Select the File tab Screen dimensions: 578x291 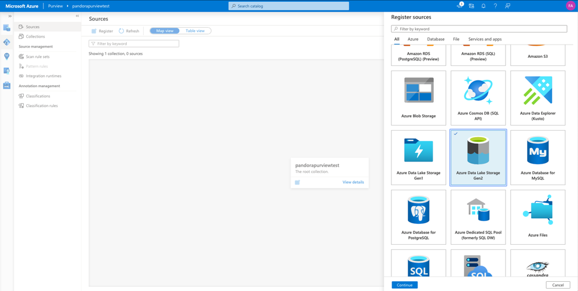tap(456, 39)
